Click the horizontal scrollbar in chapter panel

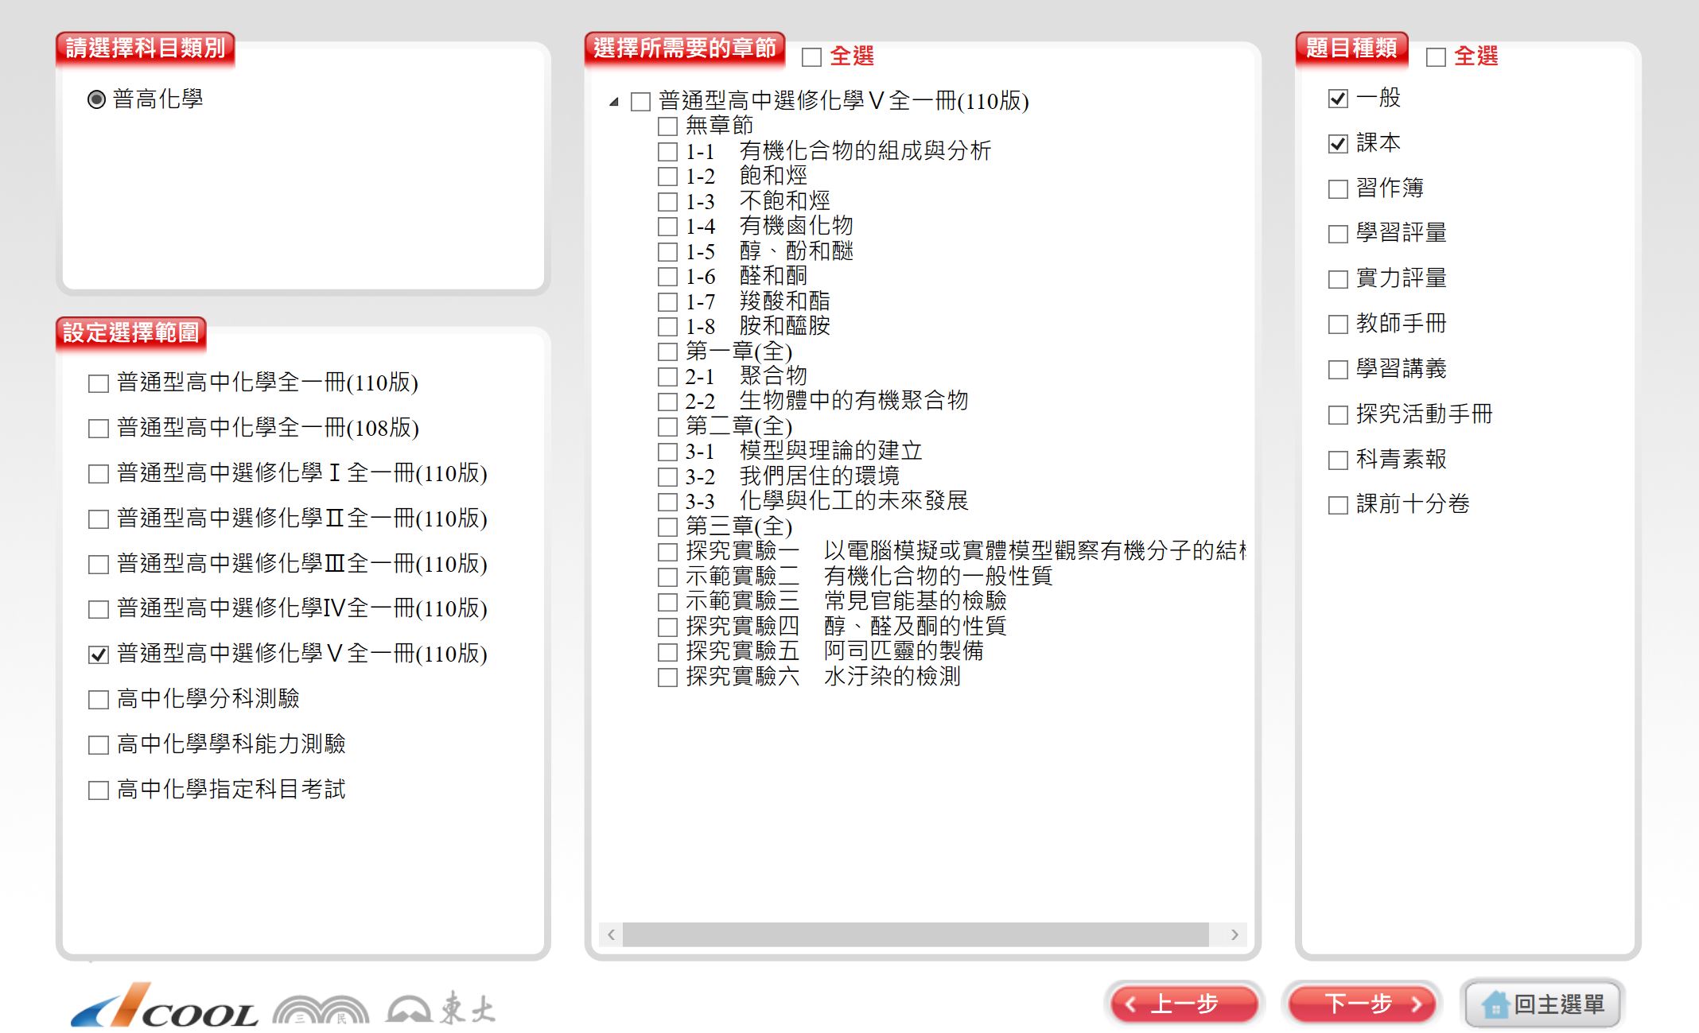[915, 934]
